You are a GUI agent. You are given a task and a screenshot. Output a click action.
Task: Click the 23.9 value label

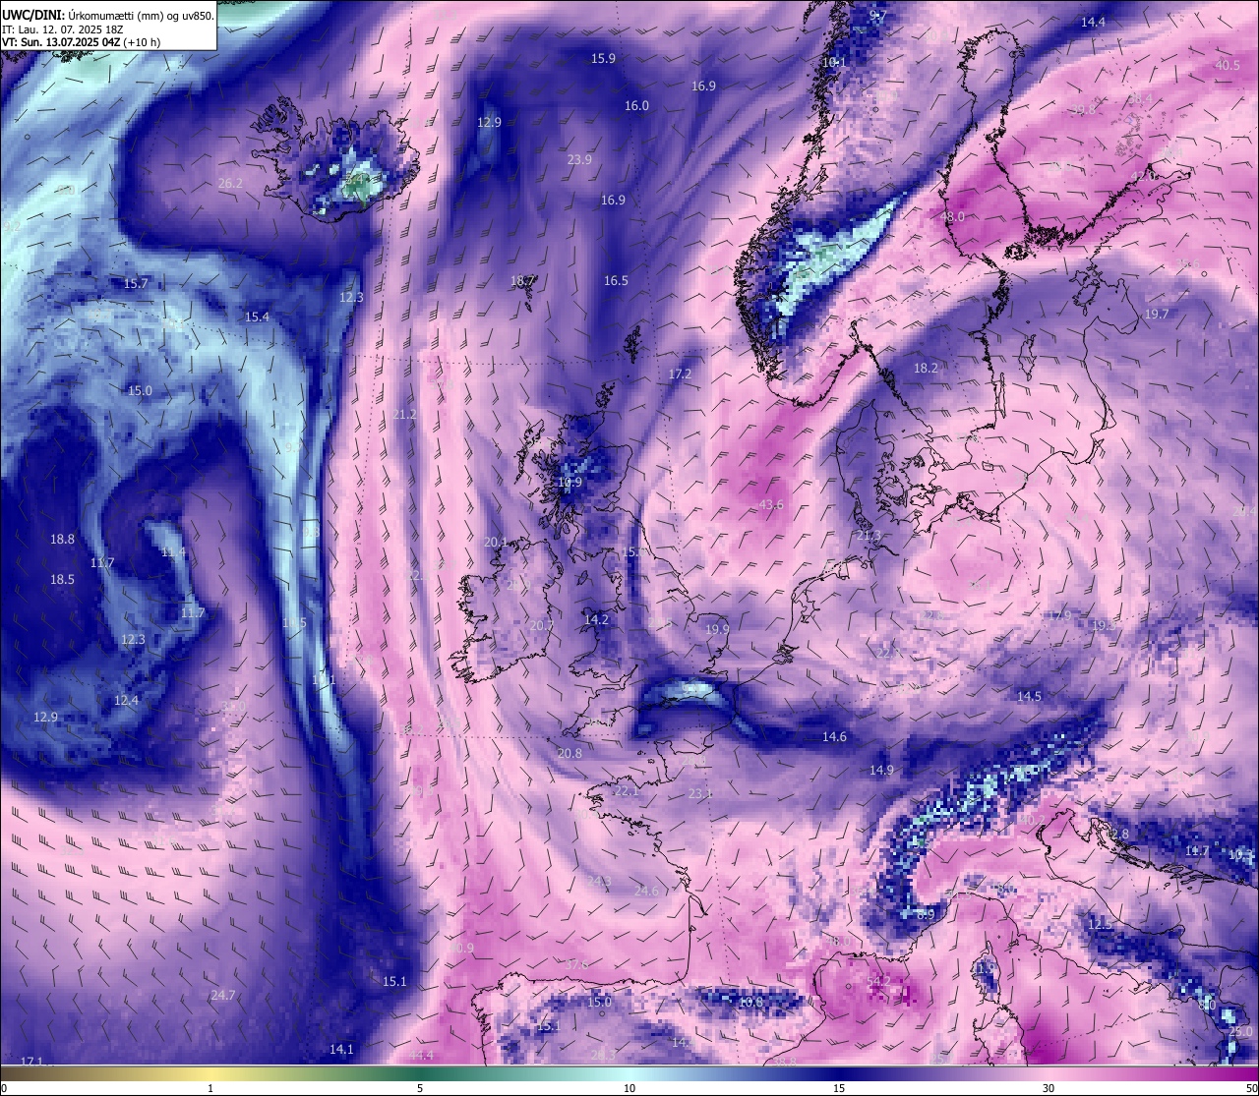pyautogui.click(x=579, y=159)
